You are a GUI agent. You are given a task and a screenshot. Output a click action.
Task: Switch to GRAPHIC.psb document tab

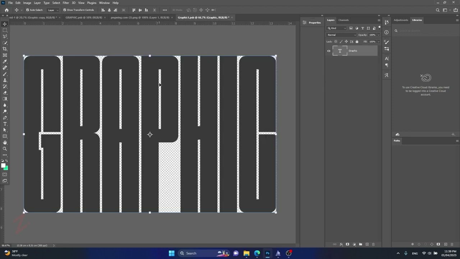click(84, 17)
